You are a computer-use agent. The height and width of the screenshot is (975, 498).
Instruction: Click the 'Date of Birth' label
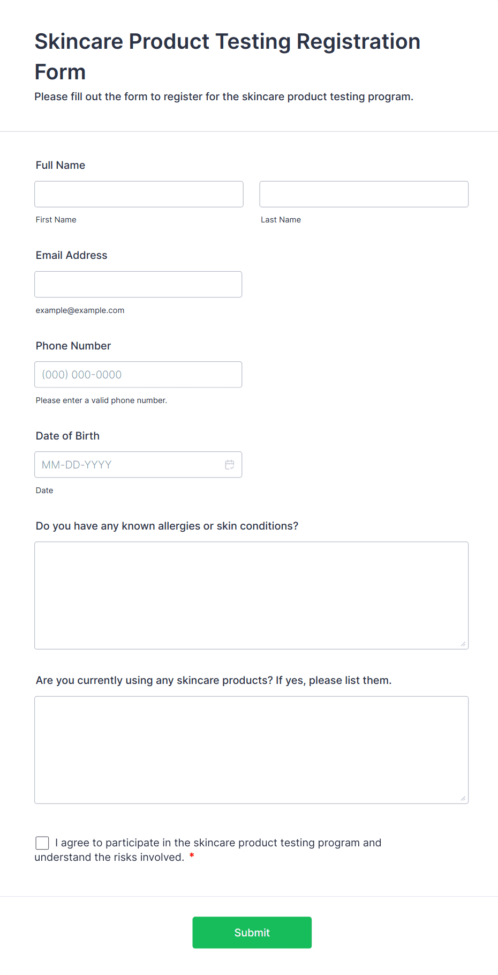click(67, 436)
